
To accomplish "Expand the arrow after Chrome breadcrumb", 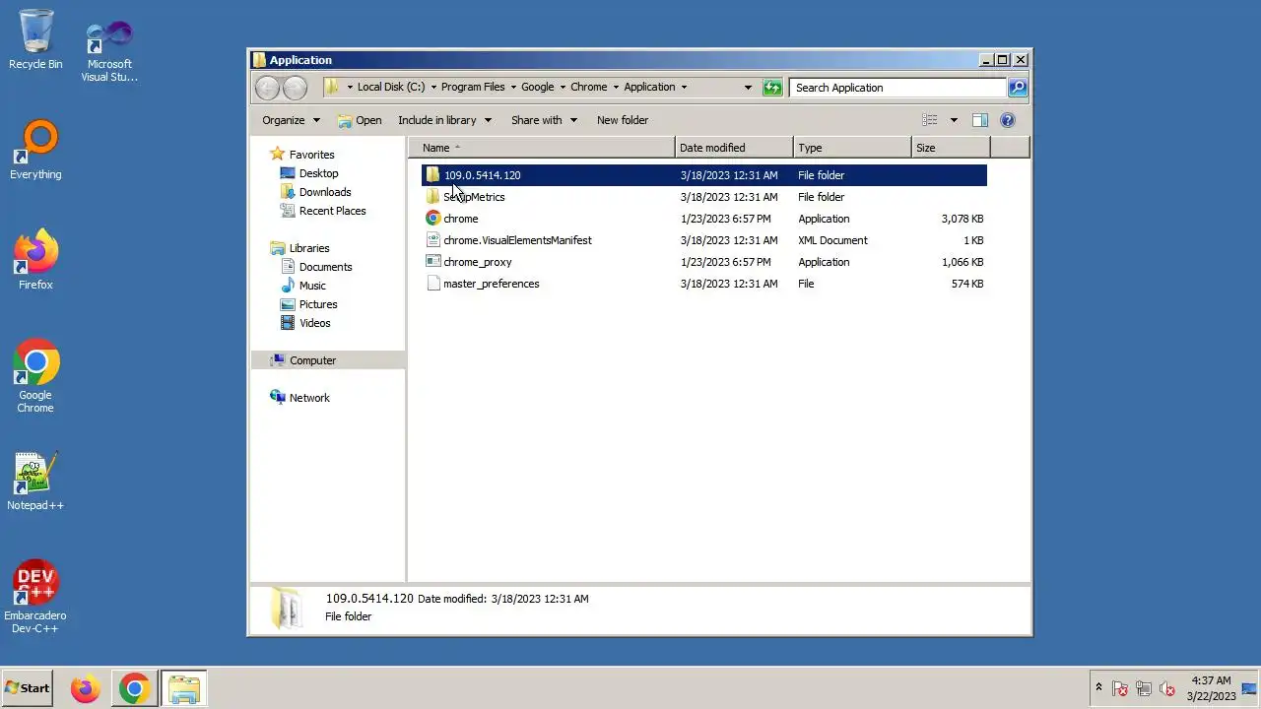I will pyautogui.click(x=616, y=88).
